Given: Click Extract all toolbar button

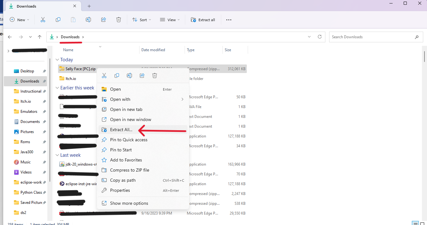Looking at the screenshot, I should [x=203, y=20].
